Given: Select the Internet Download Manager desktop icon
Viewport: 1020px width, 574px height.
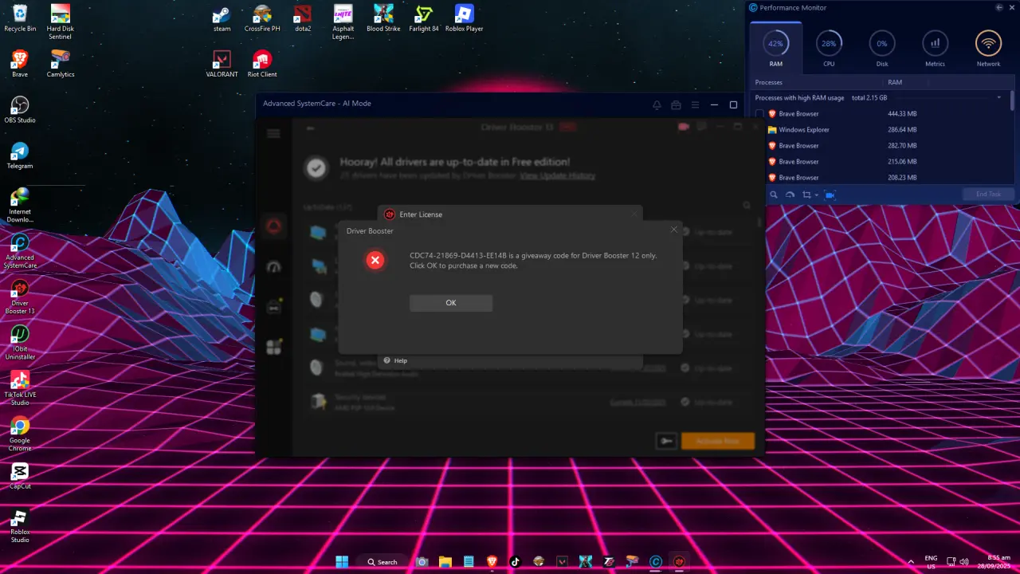Looking at the screenshot, I should click(20, 205).
